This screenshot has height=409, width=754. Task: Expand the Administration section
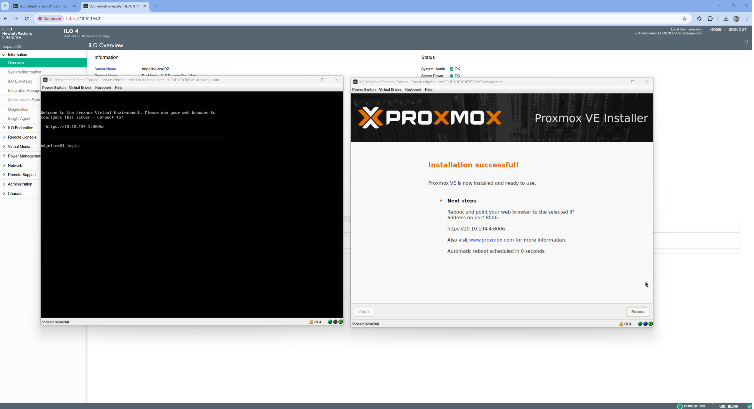pos(4,184)
